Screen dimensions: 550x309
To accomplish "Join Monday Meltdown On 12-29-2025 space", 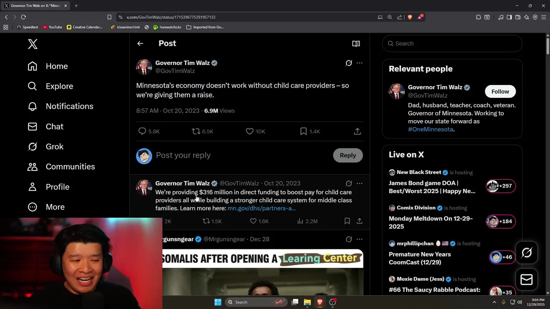I will (x=452, y=218).
